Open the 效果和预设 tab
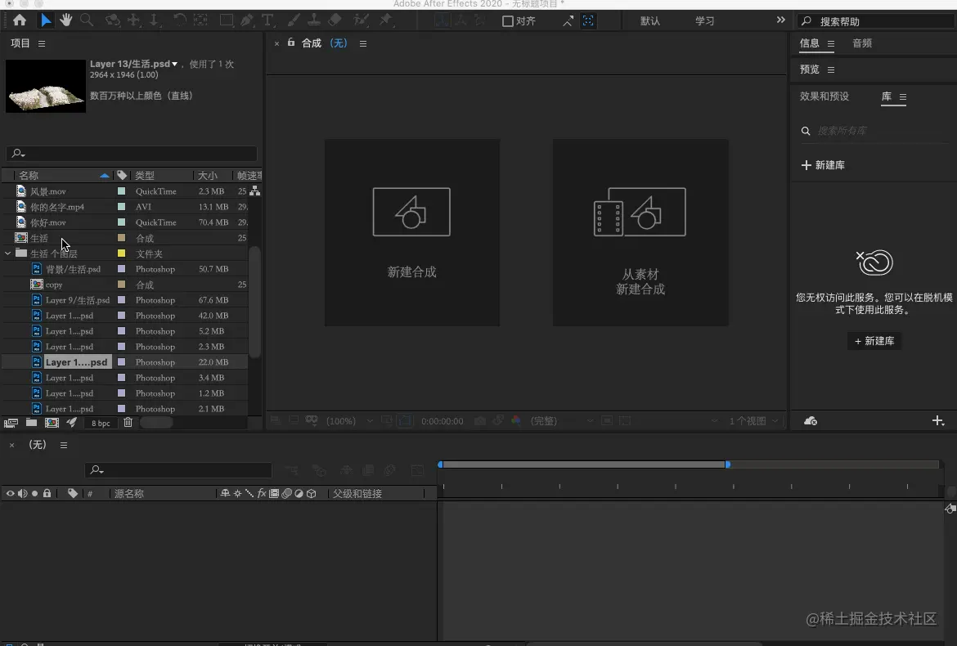Image resolution: width=957 pixels, height=646 pixels. click(x=824, y=96)
